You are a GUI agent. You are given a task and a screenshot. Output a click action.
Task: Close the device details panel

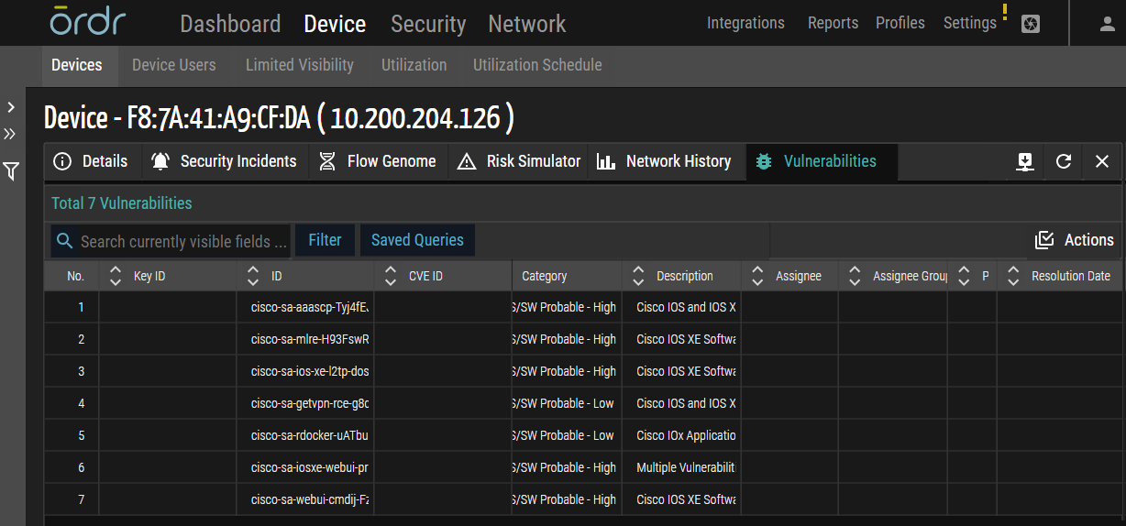[1102, 161]
